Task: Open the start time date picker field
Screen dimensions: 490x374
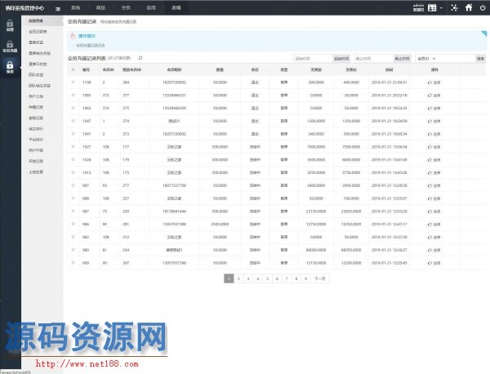Action: tap(312, 58)
